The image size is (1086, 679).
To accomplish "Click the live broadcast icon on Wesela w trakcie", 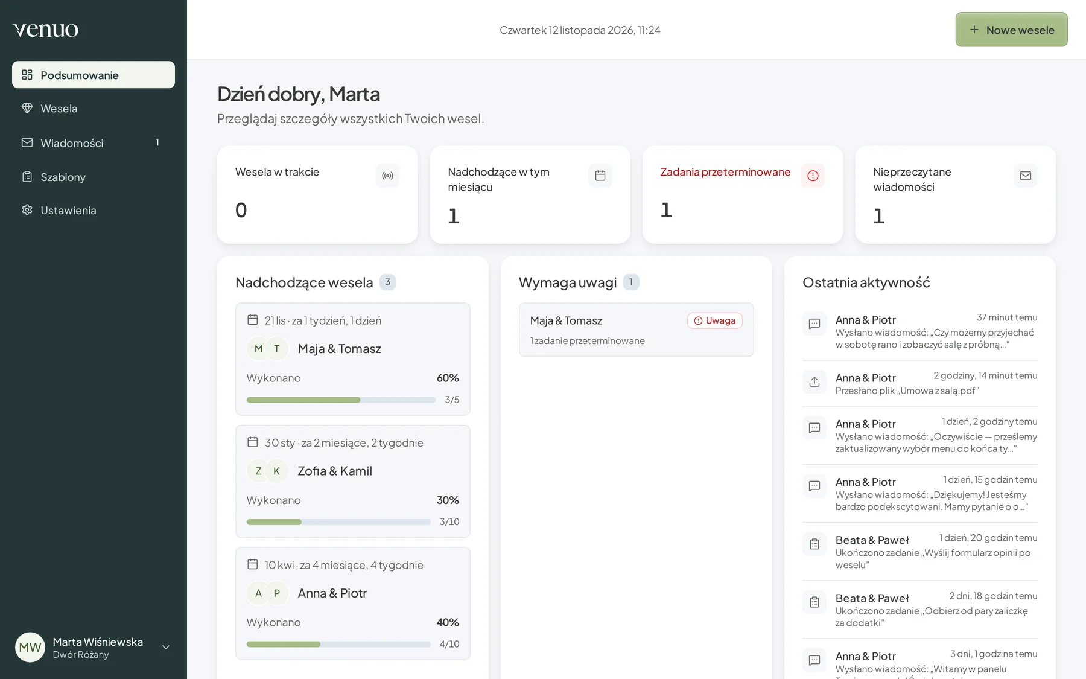I will pos(387,176).
